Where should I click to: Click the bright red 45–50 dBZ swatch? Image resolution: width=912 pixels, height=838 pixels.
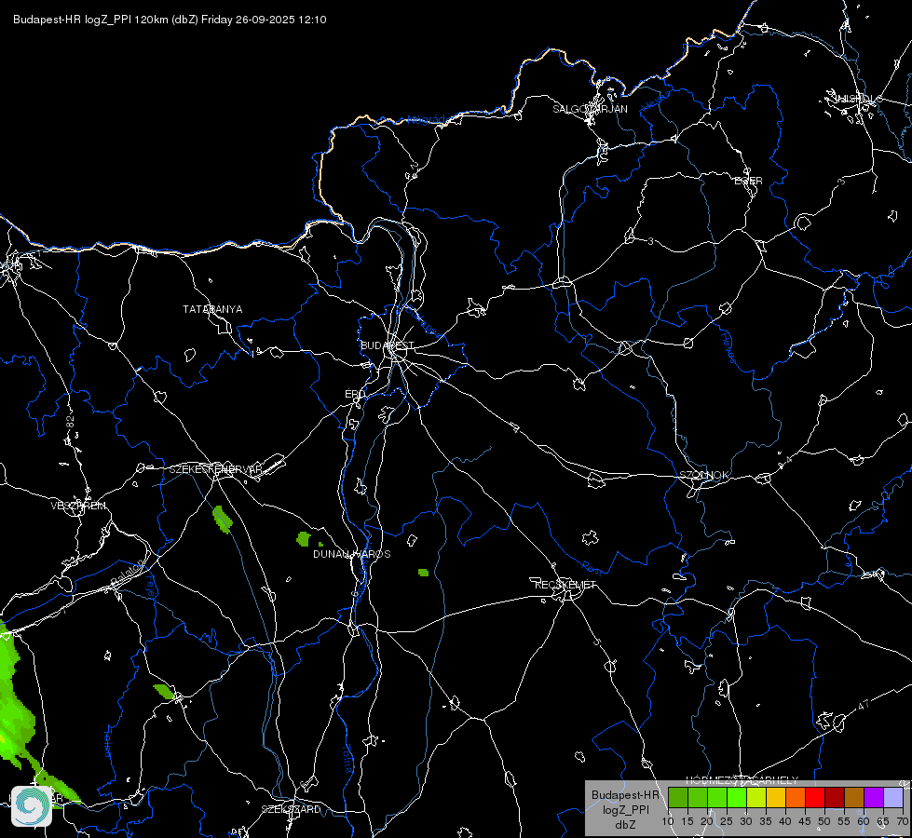[815, 797]
